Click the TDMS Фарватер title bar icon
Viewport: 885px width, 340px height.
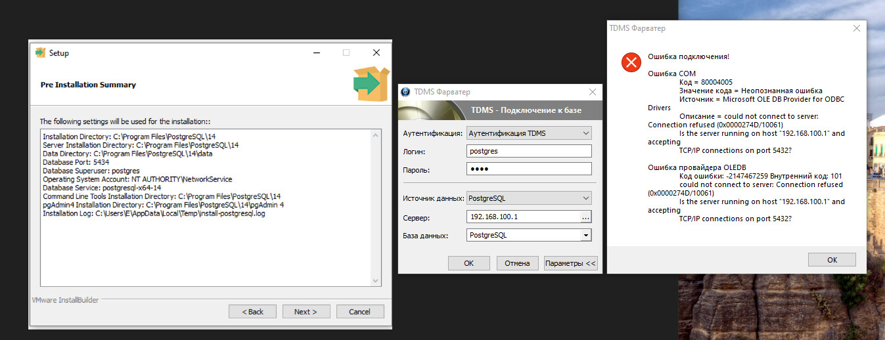(405, 92)
